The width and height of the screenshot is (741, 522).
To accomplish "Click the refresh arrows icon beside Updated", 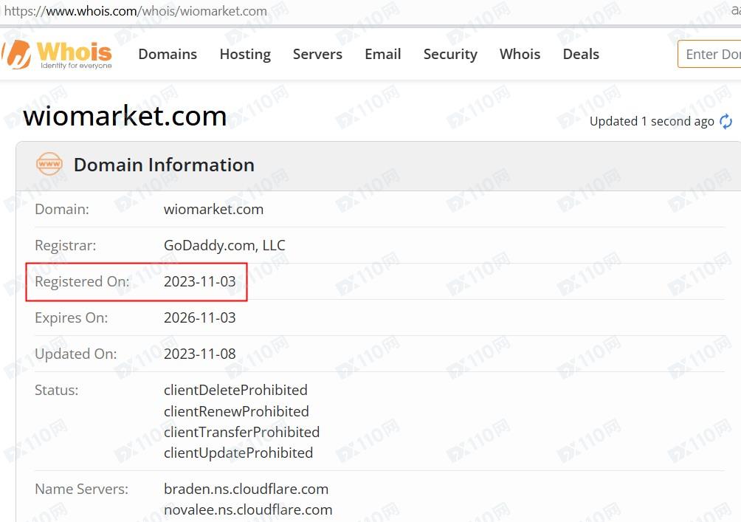I will (x=726, y=122).
